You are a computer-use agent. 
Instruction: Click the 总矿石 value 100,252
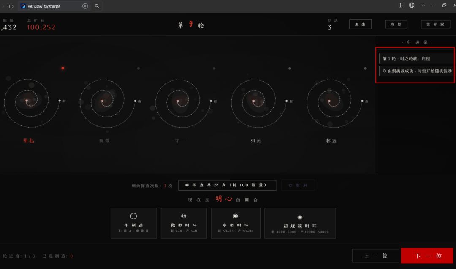[x=41, y=27]
